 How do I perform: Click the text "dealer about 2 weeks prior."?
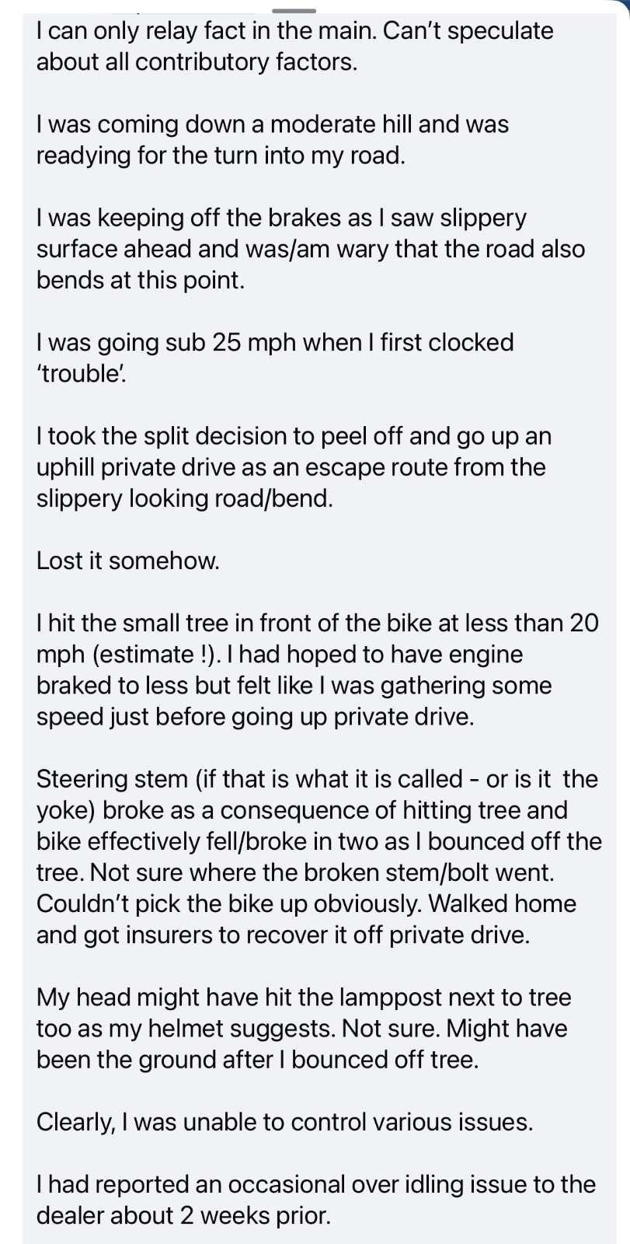(183, 1215)
